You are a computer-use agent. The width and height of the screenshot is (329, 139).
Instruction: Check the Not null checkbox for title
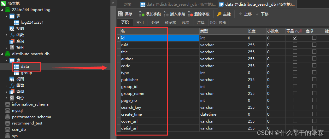click(x=295, y=52)
